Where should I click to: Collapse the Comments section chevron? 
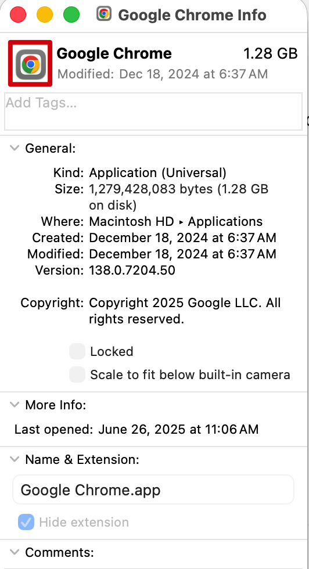[15, 552]
